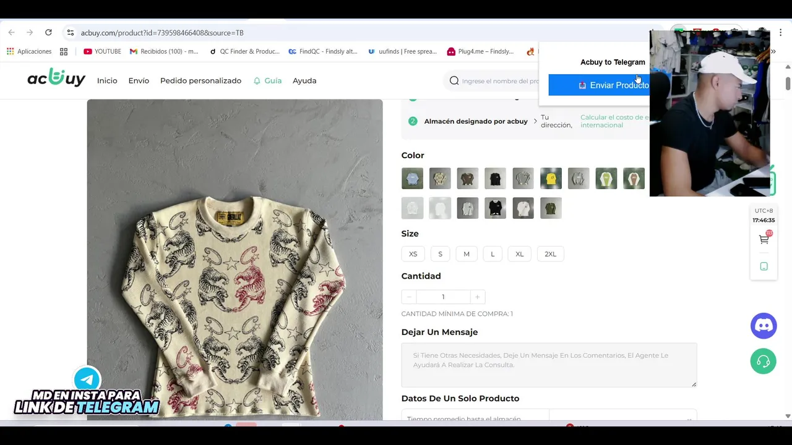Open the FindQC - Findsly bookmark

(x=323, y=51)
